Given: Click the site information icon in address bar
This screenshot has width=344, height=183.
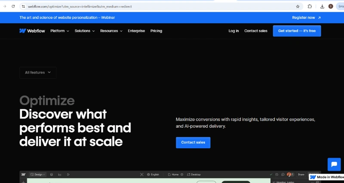Looking at the screenshot, I should 23,6.
